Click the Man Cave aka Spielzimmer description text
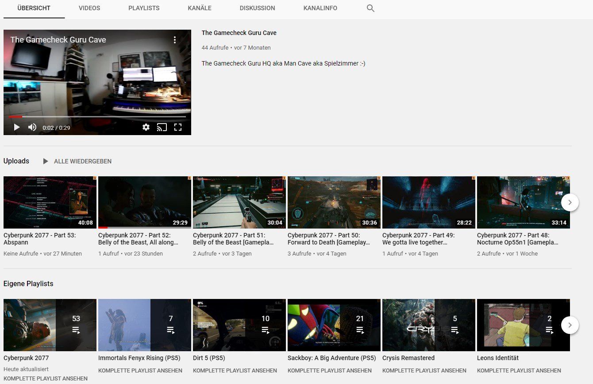593x384 pixels. (283, 63)
